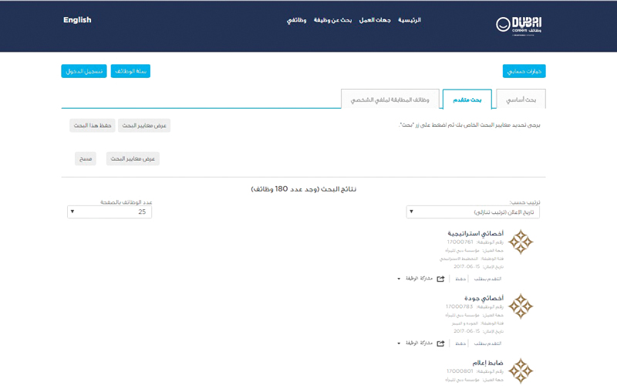Click the مسح clear button
This screenshot has width=617, height=386.
85,158
